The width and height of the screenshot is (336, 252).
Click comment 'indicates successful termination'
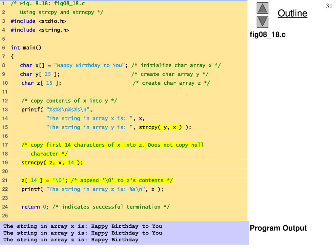pyautogui.click(x=111, y=207)
